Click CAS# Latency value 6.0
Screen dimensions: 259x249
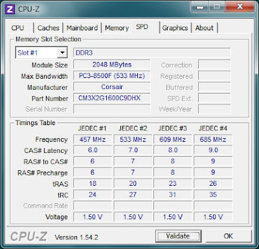93,150
